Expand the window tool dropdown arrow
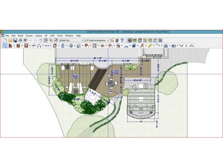 [x=30, y=45]
